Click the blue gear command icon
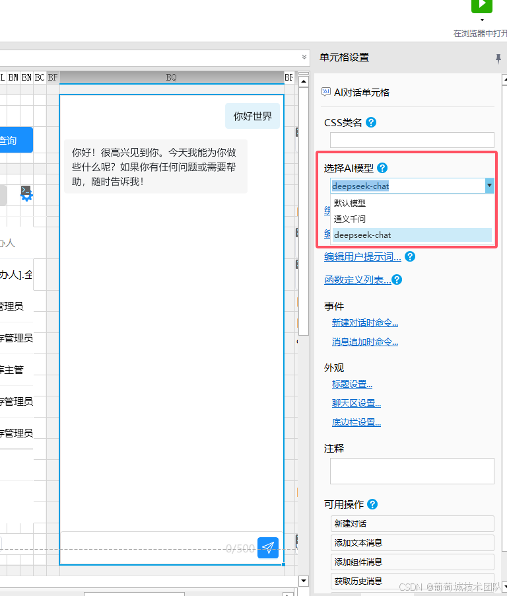Viewport: 507px width, 596px height. pyautogui.click(x=26, y=194)
